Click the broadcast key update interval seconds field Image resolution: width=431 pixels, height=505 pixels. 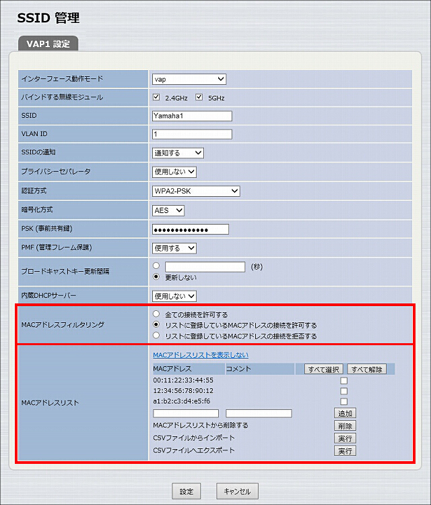(x=205, y=267)
